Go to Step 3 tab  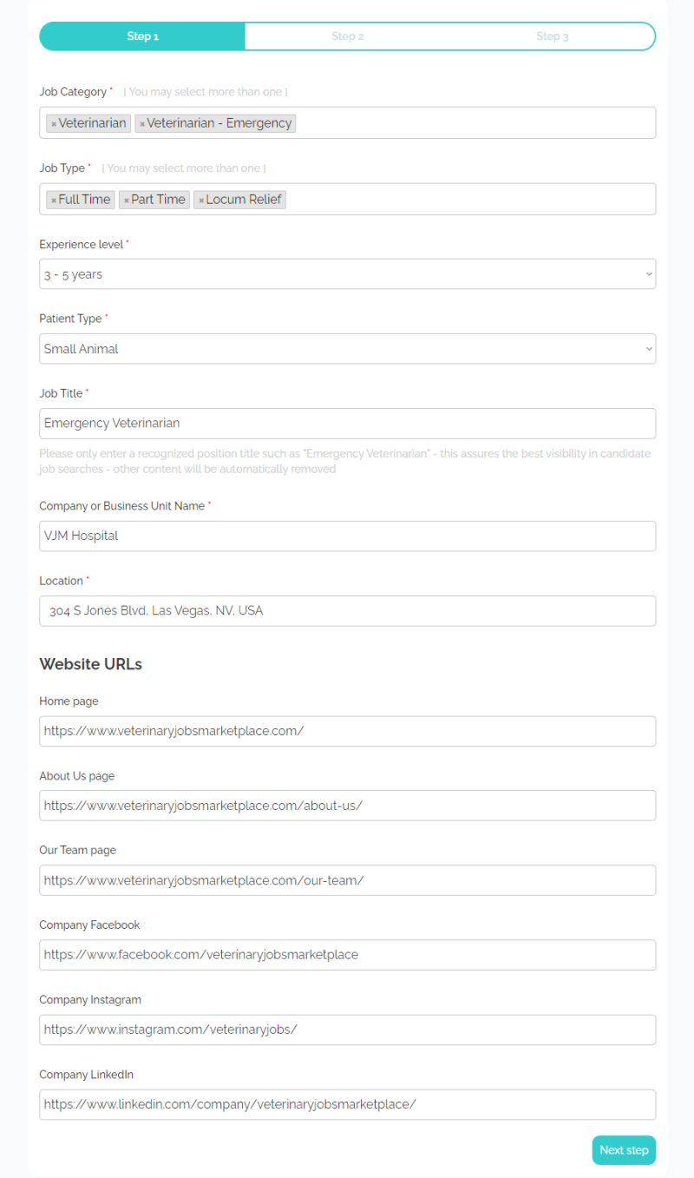point(552,36)
